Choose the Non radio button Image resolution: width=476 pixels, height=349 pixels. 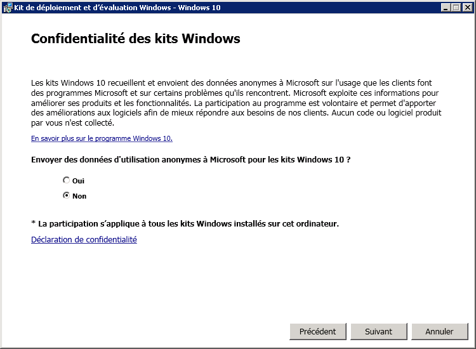click(66, 195)
